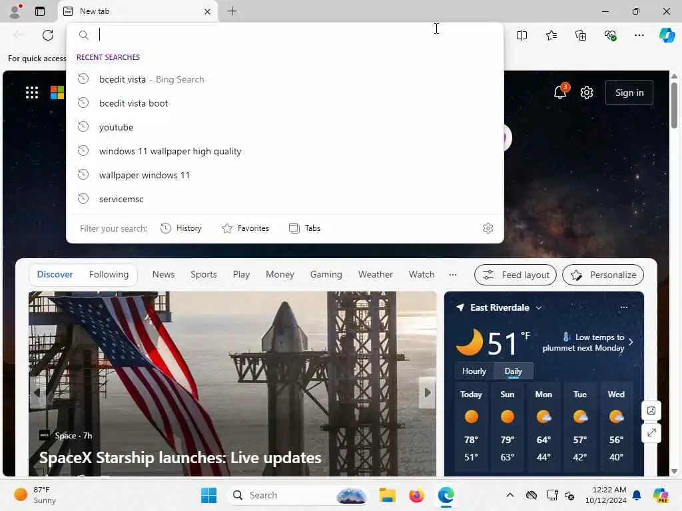
Task: Filter search by Favorites
Action: pyautogui.click(x=245, y=228)
